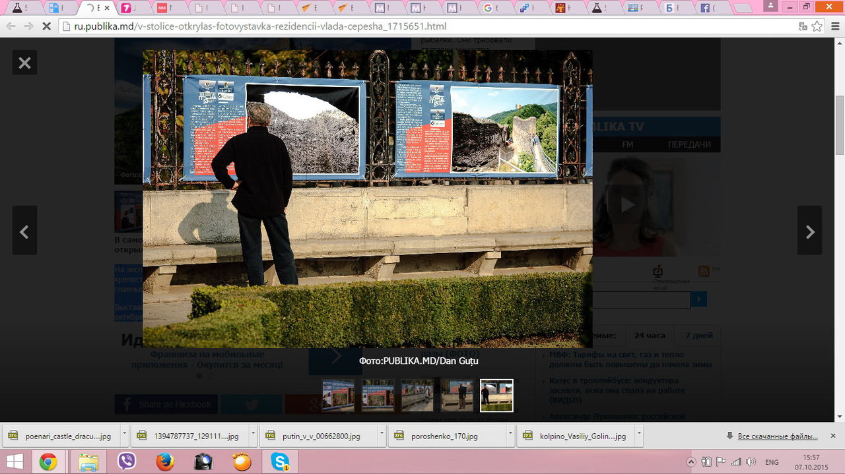Close the currently active browser tab
The image size is (845, 474).
pyautogui.click(x=106, y=8)
